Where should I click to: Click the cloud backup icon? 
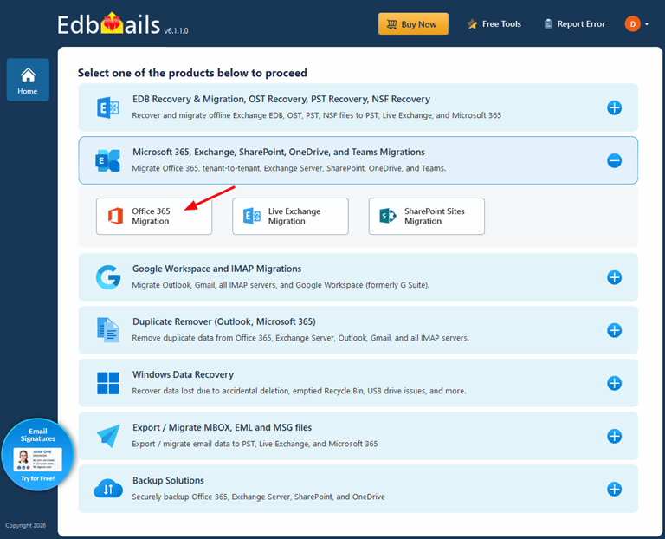click(108, 489)
